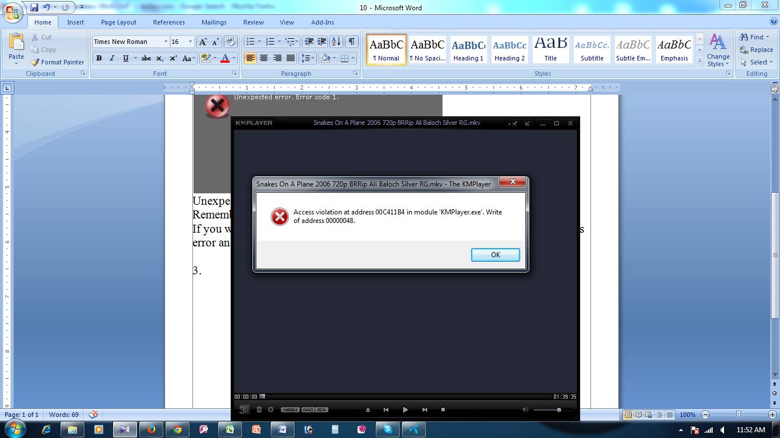Open the font size dropdown
Viewport: 780px width, 438px height.
click(x=190, y=42)
